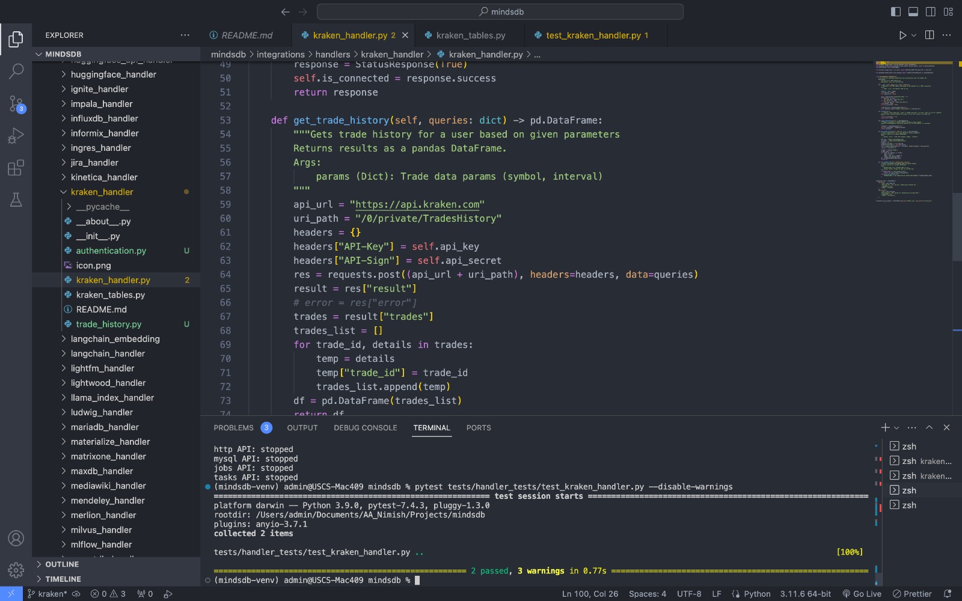Toggle the secondary sidebar visibility
This screenshot has height=601, width=962.
click(931, 11)
